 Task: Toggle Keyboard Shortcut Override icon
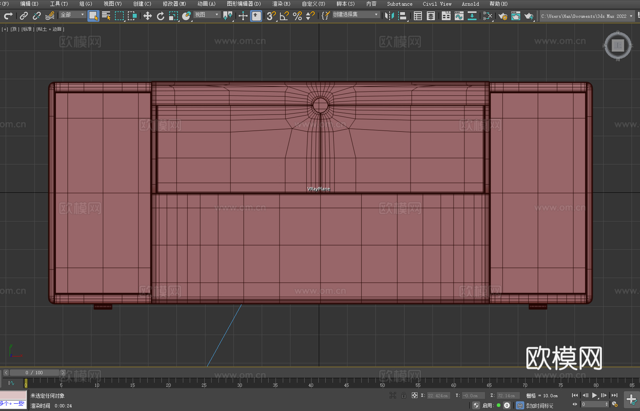tap(256, 16)
